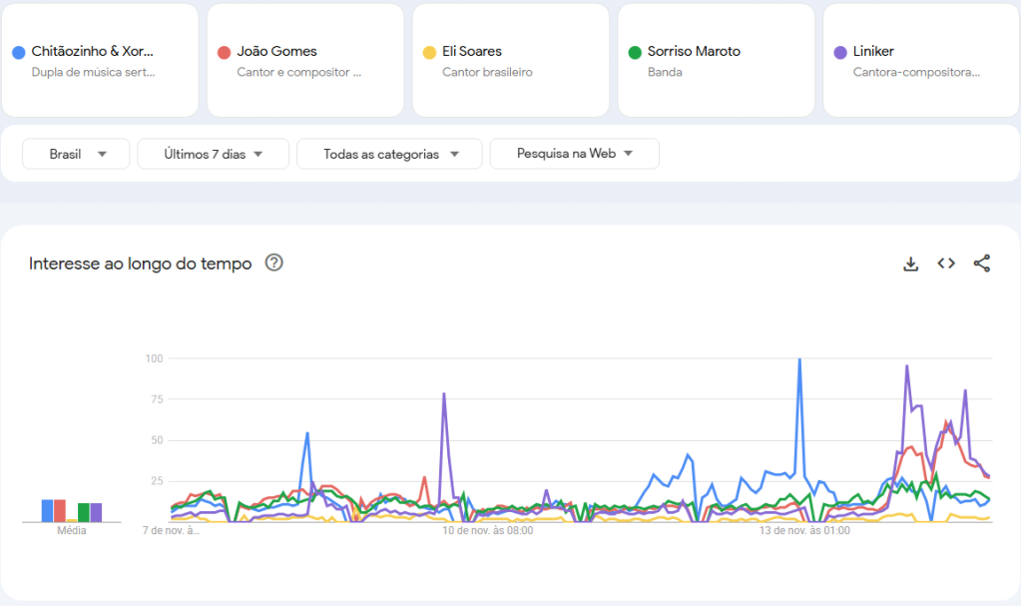Click the Média average bars
Image resolution: width=1021 pixels, height=606 pixels.
(70, 509)
